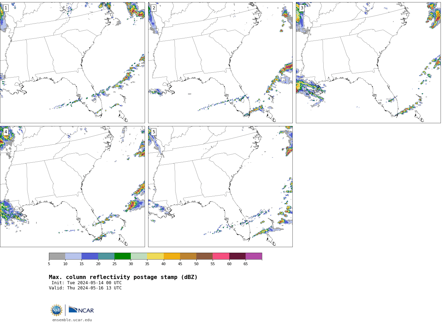Click the member number 3 label box
This screenshot has height=324, width=444.
tap(302, 8)
